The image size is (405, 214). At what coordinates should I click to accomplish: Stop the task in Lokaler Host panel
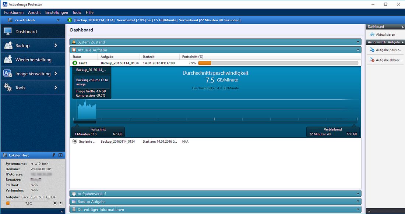60,203
